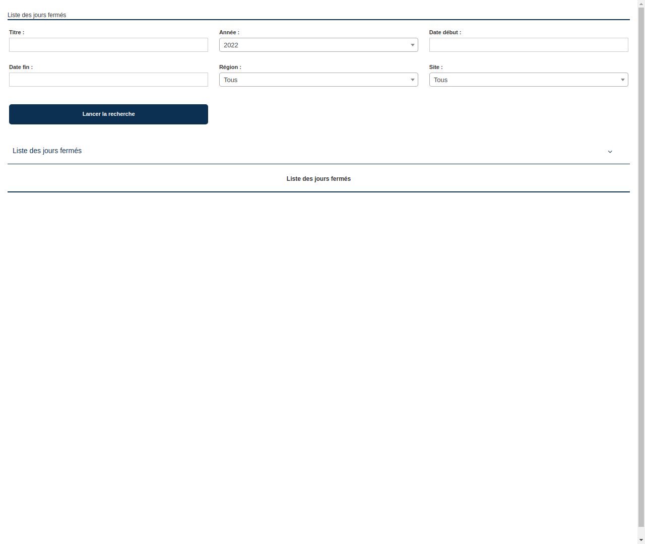Focus the Date début input field
The image size is (645, 544).
[x=529, y=45]
